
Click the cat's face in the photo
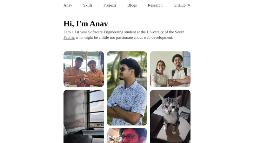170,107
